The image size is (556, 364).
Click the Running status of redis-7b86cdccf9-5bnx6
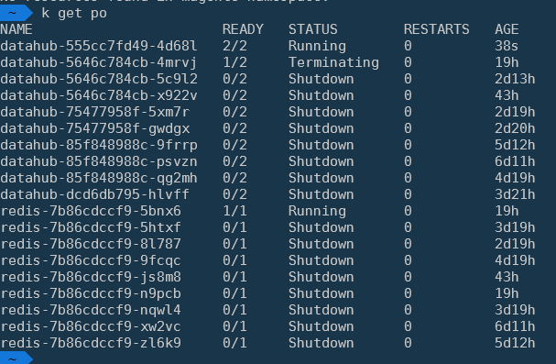(317, 211)
